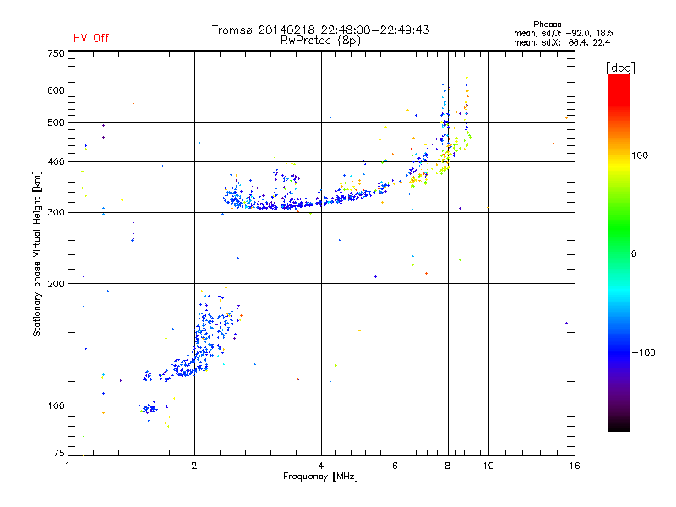676x507 pixels.
Task: Select the 'mean, sd,O: -92.0, 18.5' line
Action: 563,33
